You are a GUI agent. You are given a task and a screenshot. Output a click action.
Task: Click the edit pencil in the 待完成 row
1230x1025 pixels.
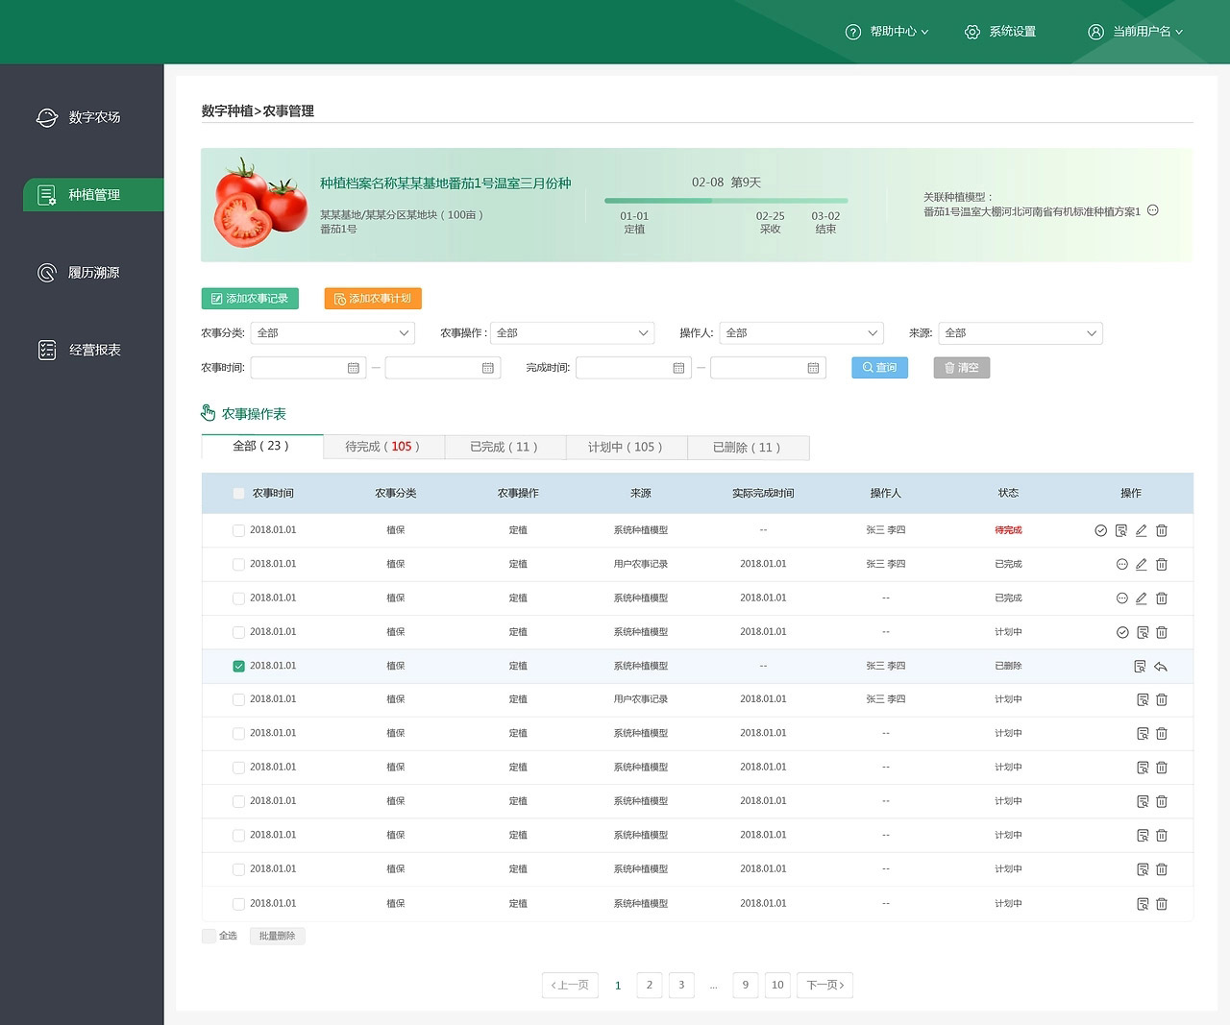(x=1141, y=530)
